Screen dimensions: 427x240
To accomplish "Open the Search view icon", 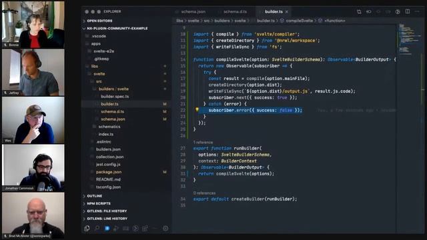I will (x=97, y=228).
